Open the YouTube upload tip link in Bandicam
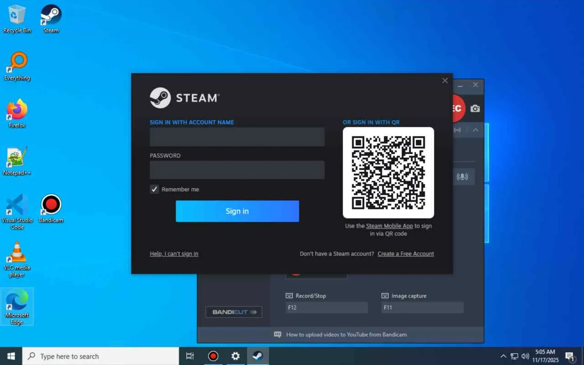This screenshot has width=584, height=365. [346, 334]
